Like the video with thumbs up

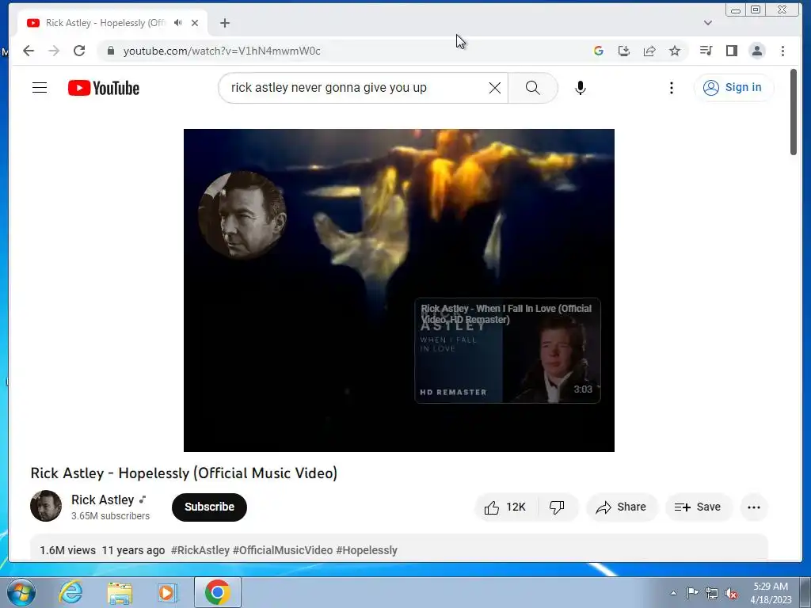(x=506, y=507)
